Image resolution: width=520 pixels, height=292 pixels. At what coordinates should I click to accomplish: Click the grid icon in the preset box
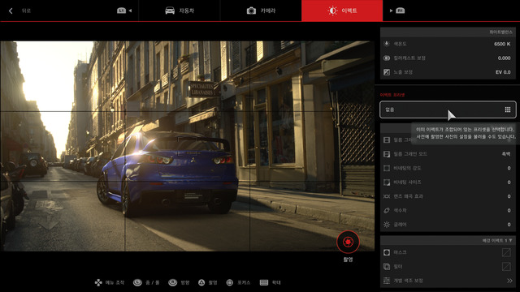click(507, 109)
